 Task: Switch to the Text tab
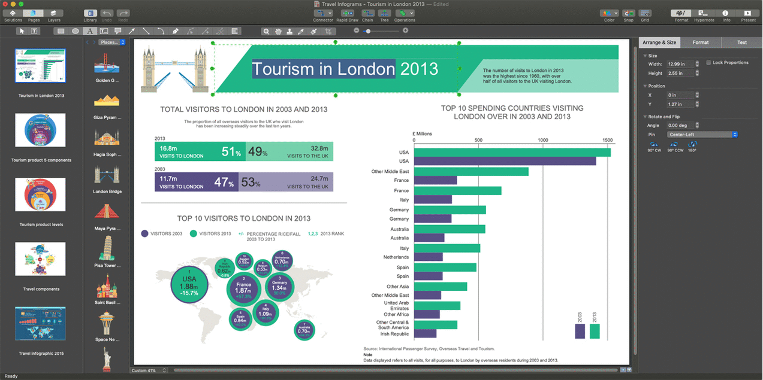point(741,42)
